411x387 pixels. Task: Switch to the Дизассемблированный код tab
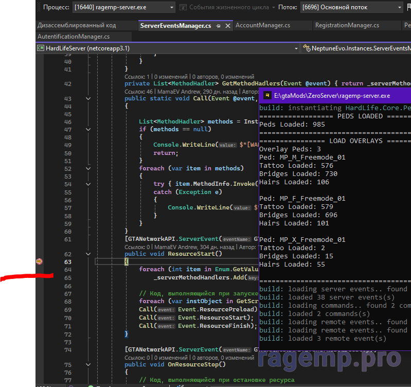[x=77, y=25]
